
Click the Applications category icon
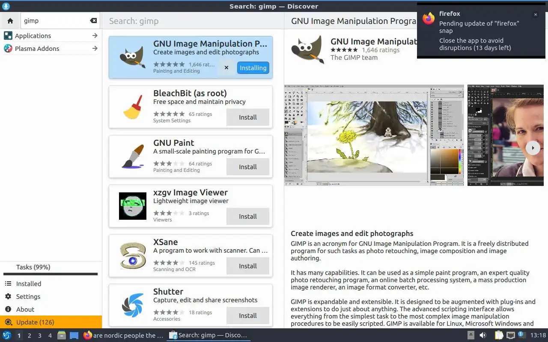(8, 36)
